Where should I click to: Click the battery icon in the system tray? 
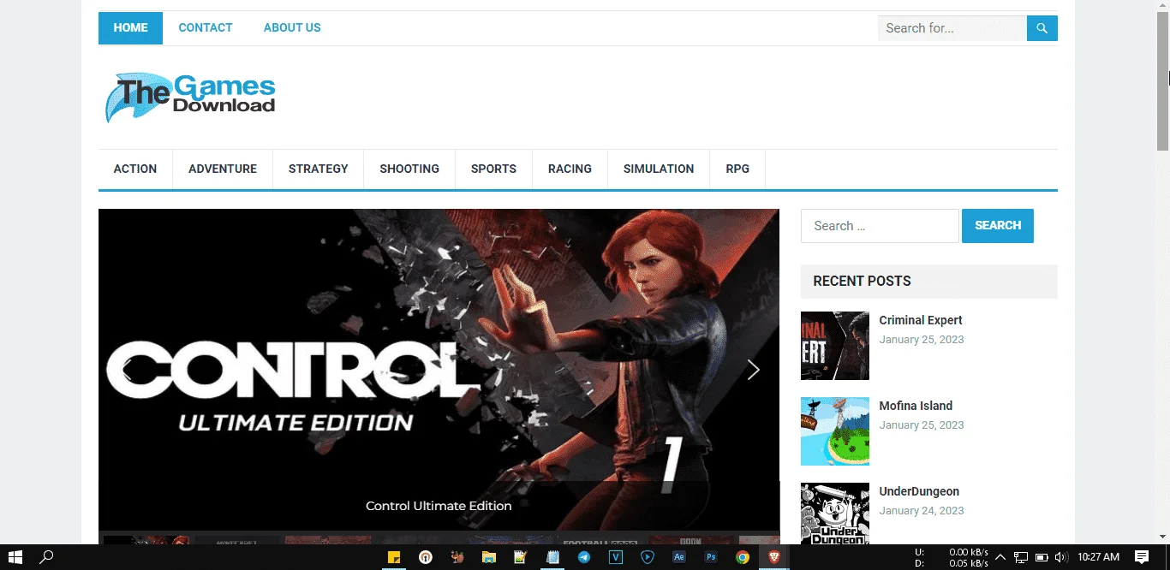pyautogui.click(x=1042, y=557)
